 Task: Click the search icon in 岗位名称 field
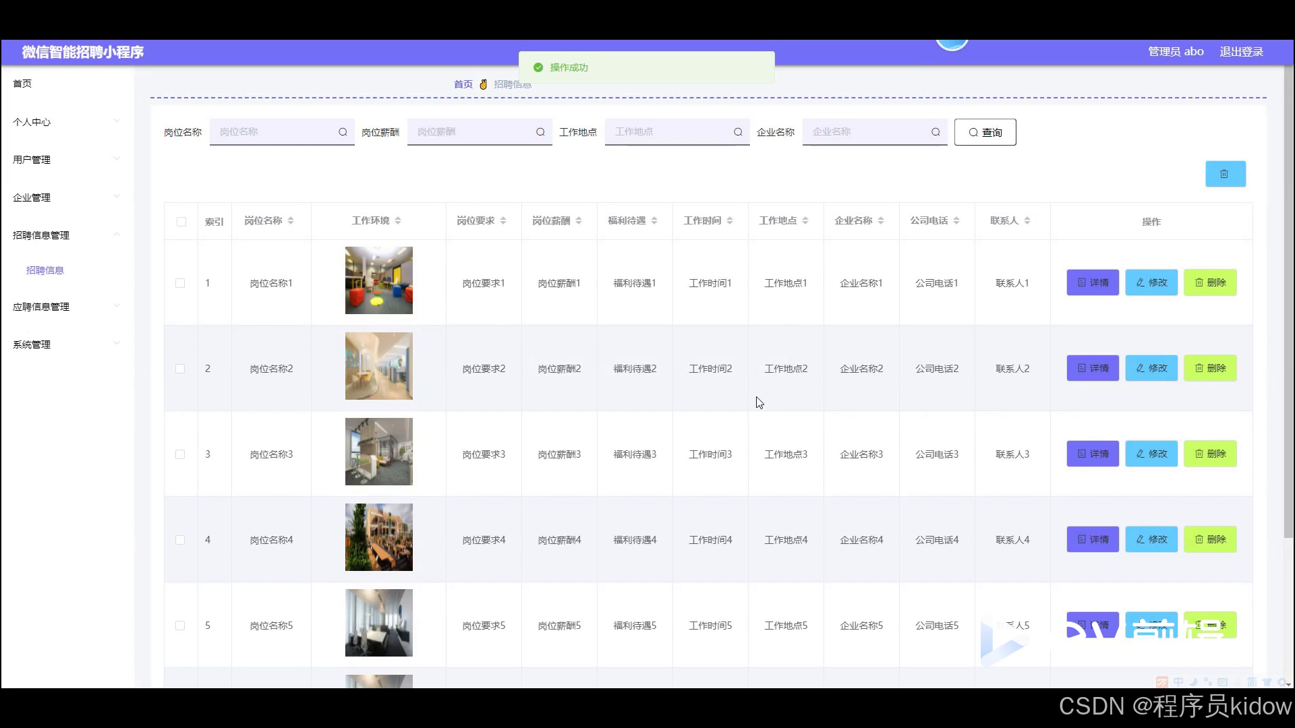343,132
